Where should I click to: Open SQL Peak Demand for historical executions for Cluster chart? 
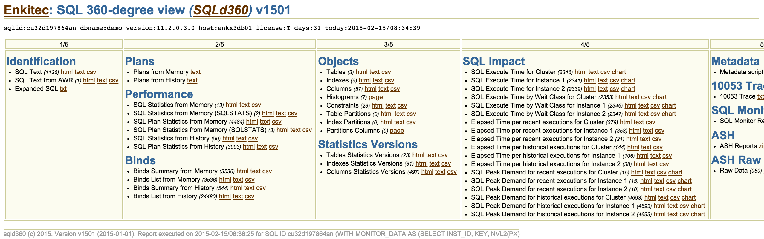pos(689,197)
